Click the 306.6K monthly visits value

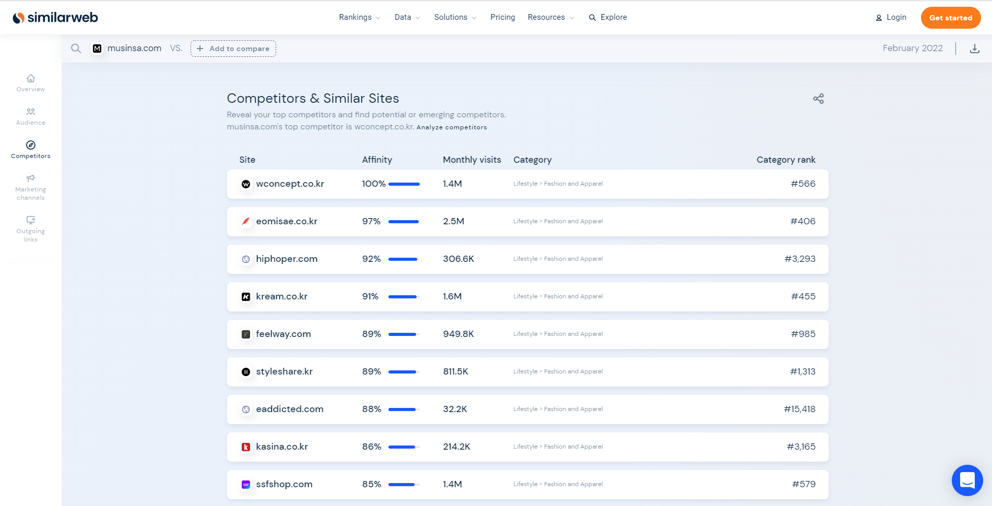pyautogui.click(x=458, y=259)
